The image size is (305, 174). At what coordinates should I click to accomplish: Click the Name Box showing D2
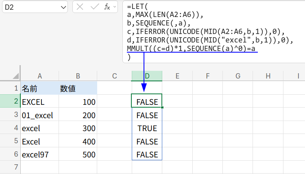[35, 7]
